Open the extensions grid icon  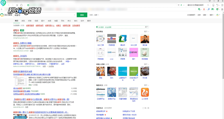[222, 9]
